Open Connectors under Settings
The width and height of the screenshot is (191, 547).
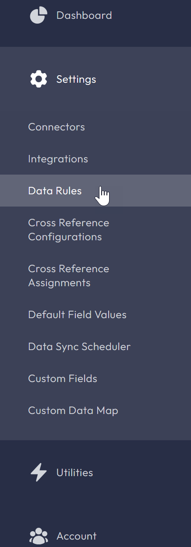tap(57, 127)
